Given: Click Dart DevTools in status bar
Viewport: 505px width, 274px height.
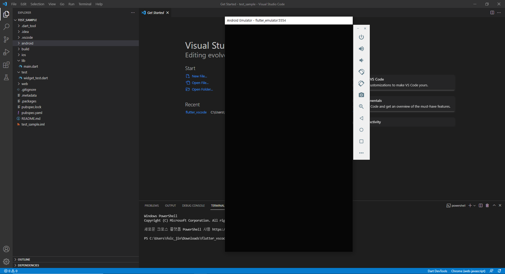Looking at the screenshot, I should [437, 271].
